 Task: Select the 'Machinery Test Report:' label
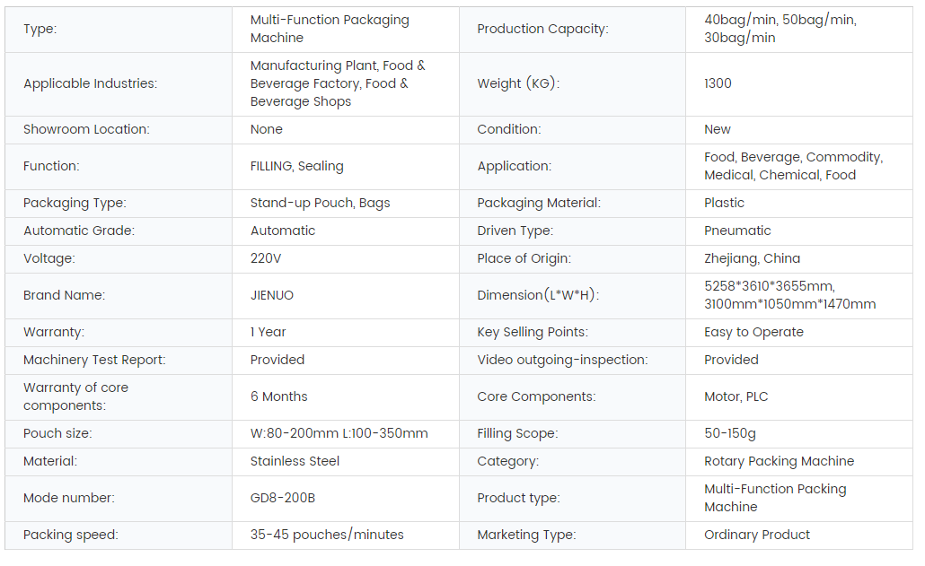pos(94,360)
